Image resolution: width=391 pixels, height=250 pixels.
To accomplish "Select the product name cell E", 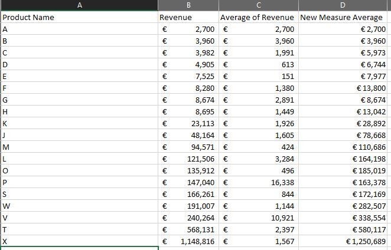I will 79,76.
